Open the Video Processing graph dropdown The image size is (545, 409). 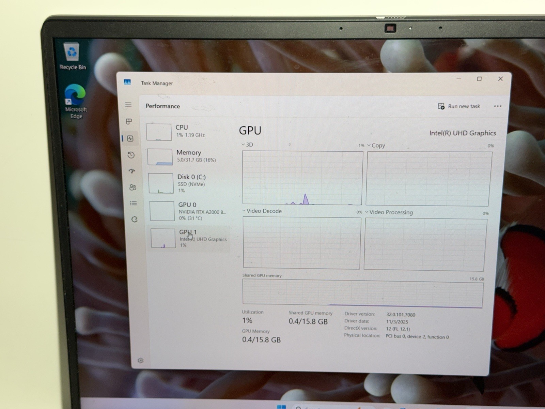click(x=389, y=212)
